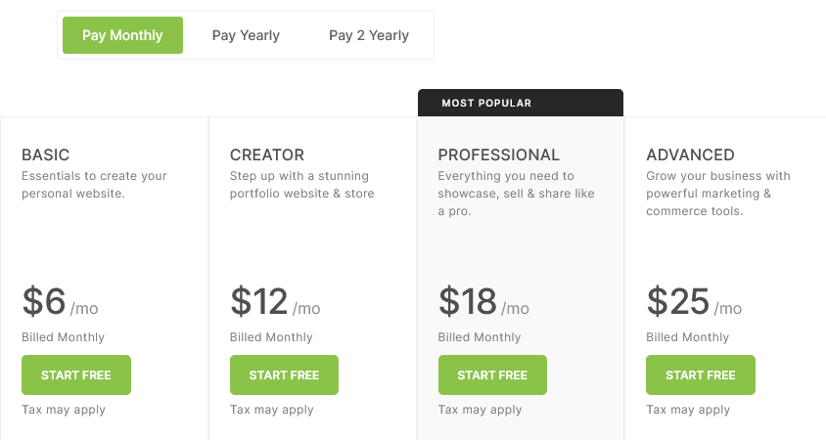
Task: Click "Tax may apply" under the Advanced plan
Action: (x=688, y=410)
